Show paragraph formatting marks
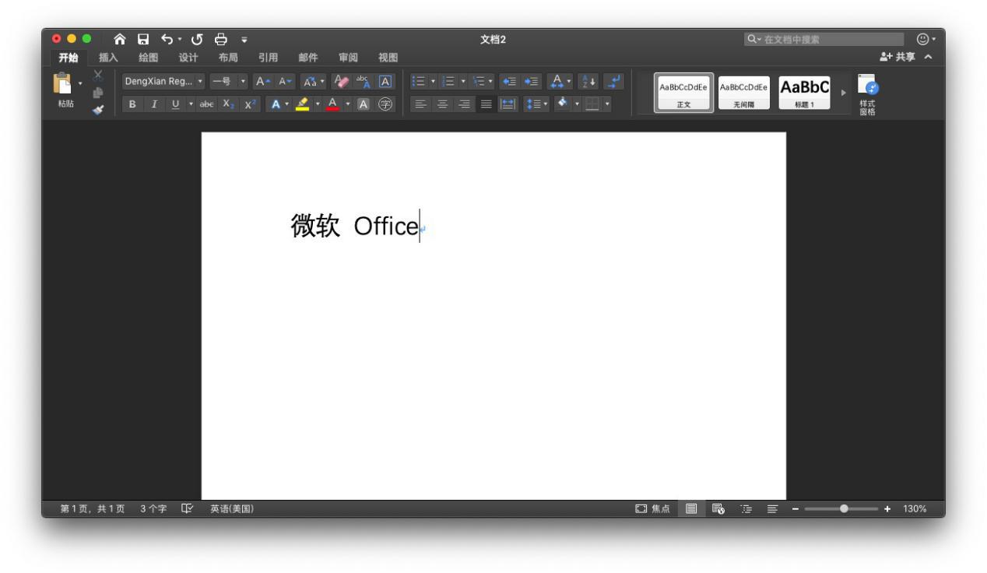The width and height of the screenshot is (987, 573). pos(612,82)
